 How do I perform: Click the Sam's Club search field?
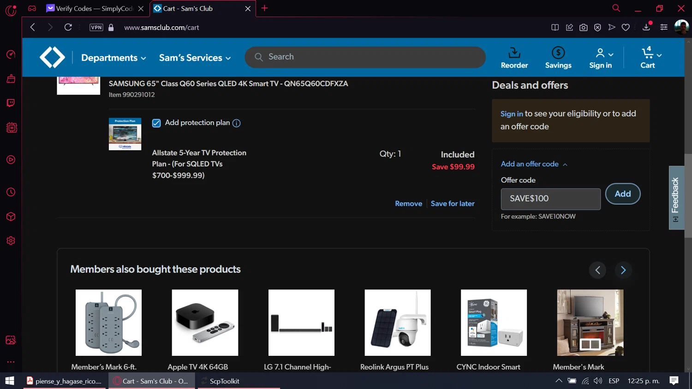[x=365, y=57]
